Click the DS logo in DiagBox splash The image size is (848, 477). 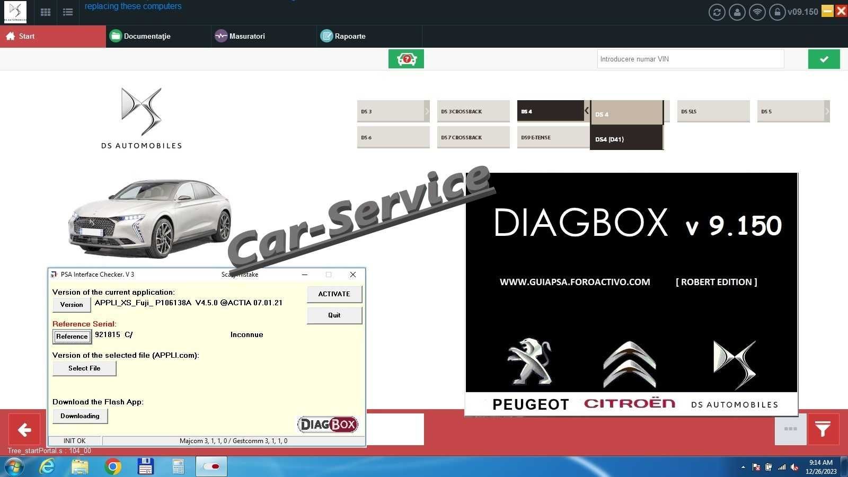(x=735, y=365)
